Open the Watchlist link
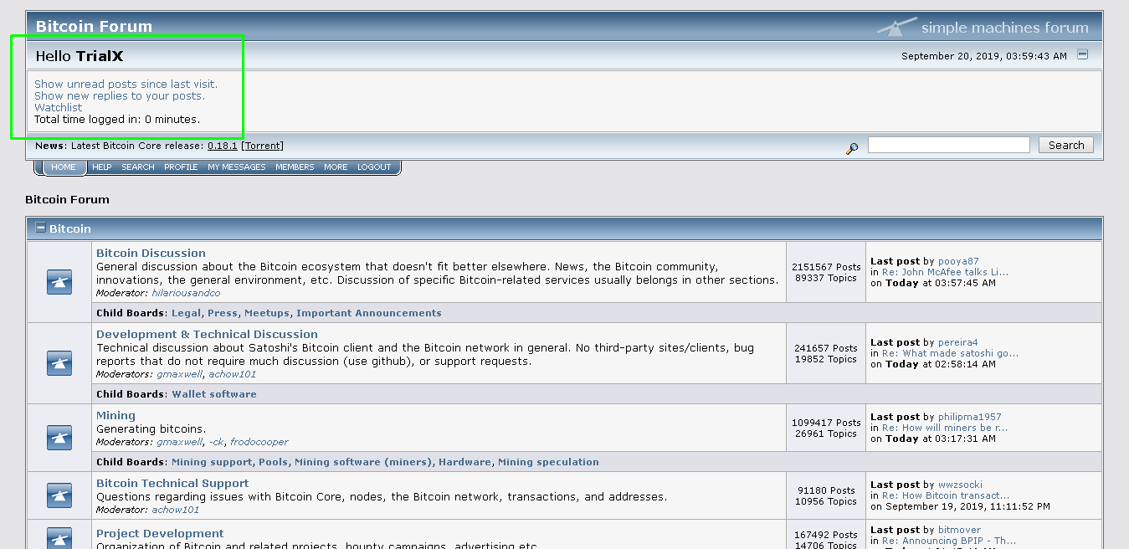 (59, 107)
